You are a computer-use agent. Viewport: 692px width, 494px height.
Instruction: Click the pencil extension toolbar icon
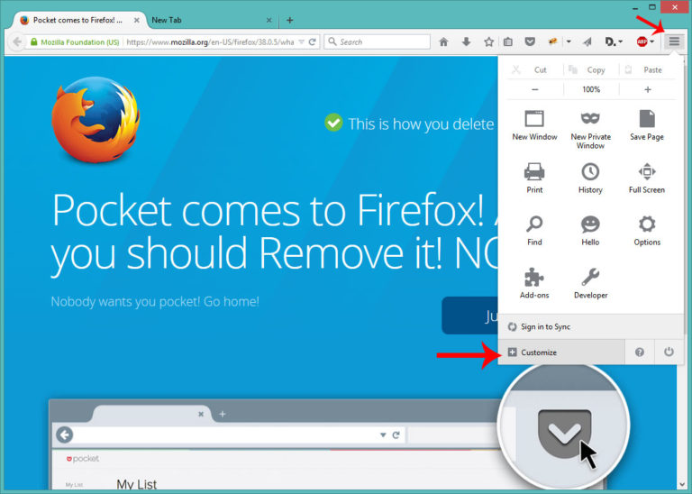click(x=552, y=42)
